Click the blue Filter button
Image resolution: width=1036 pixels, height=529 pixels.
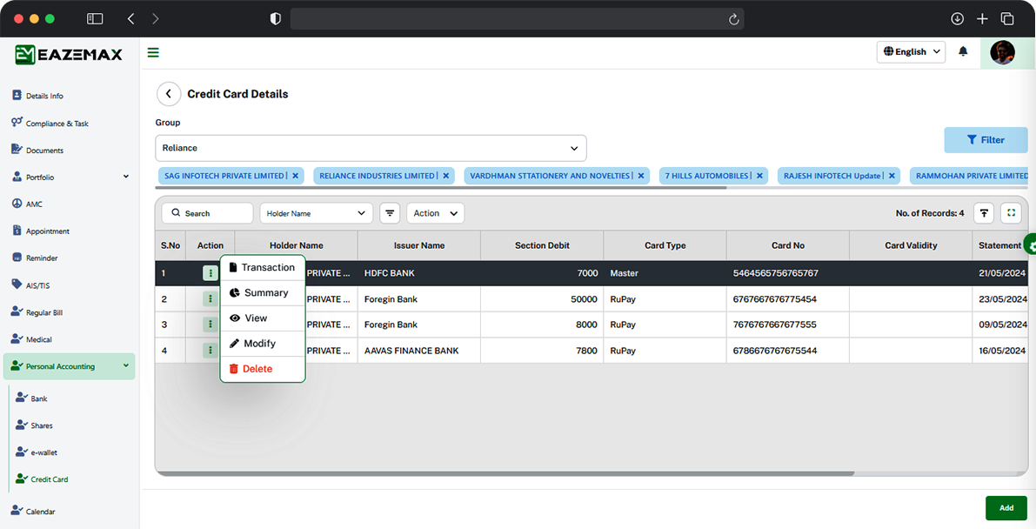[x=986, y=139]
